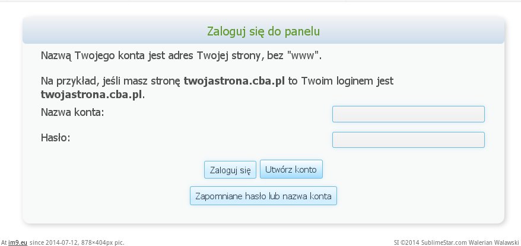Click bold twojastrona.cba.pl after 'masz stronę'
The width and height of the screenshot is (521, 246).
[x=234, y=80]
